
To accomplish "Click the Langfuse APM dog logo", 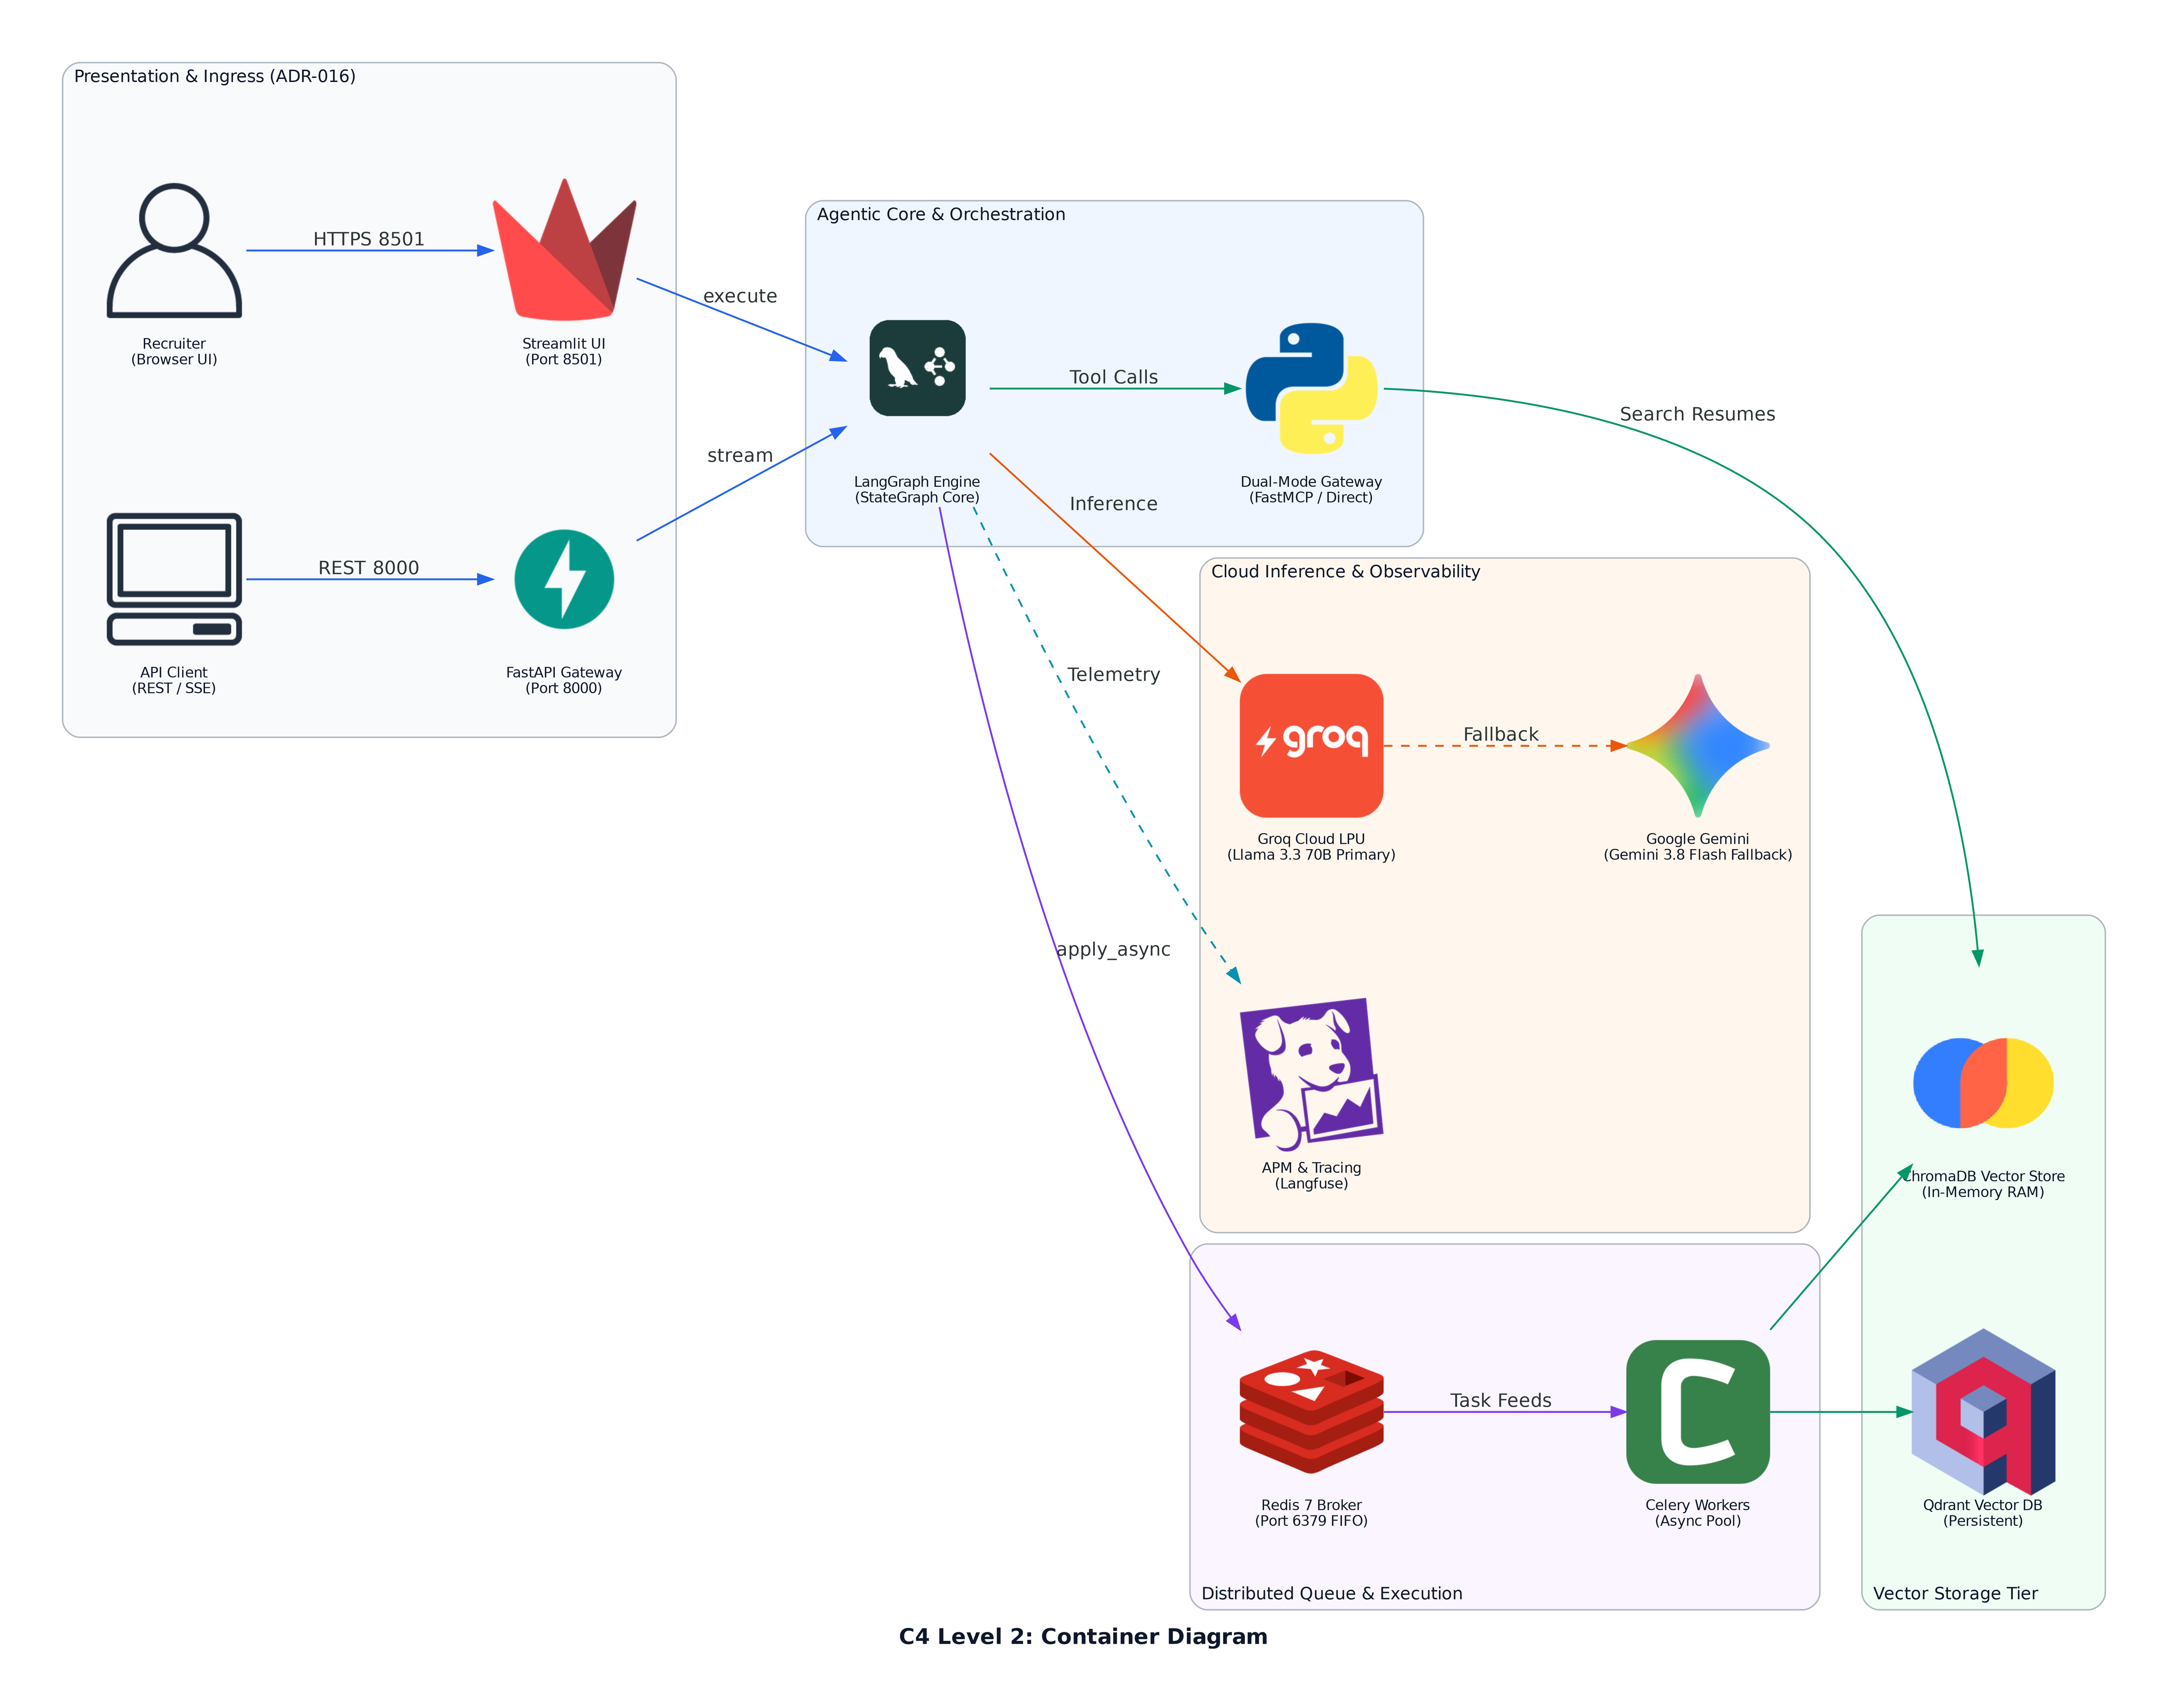I will 1311,1074.
